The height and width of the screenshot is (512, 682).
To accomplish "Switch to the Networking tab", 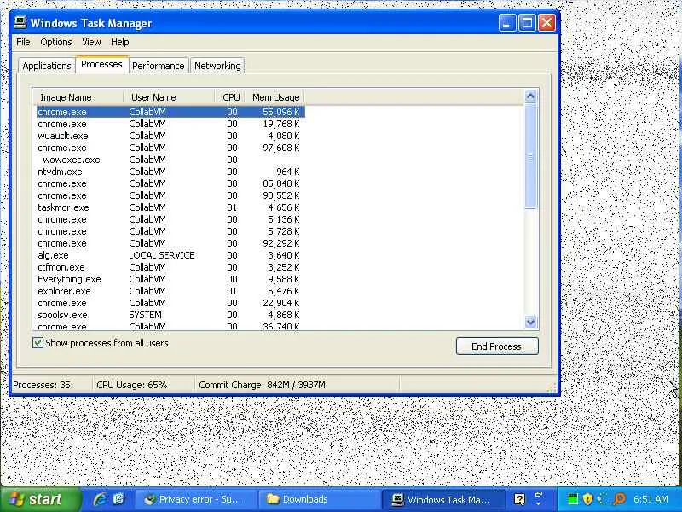I will point(217,66).
